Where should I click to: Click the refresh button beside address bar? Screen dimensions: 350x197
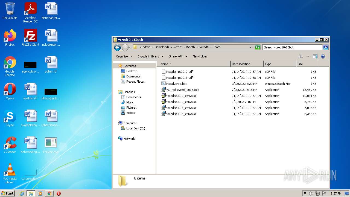click(x=257, y=47)
